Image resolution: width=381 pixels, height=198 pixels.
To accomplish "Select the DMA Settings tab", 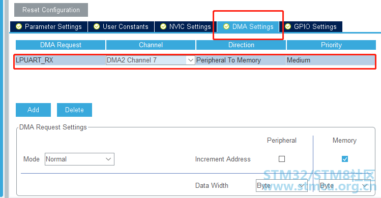I will [248, 26].
